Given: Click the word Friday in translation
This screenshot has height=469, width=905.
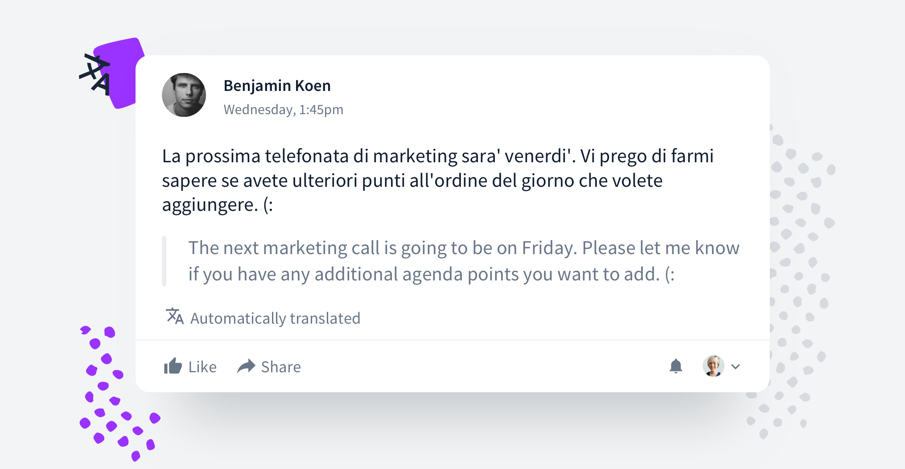Looking at the screenshot, I should point(549,248).
